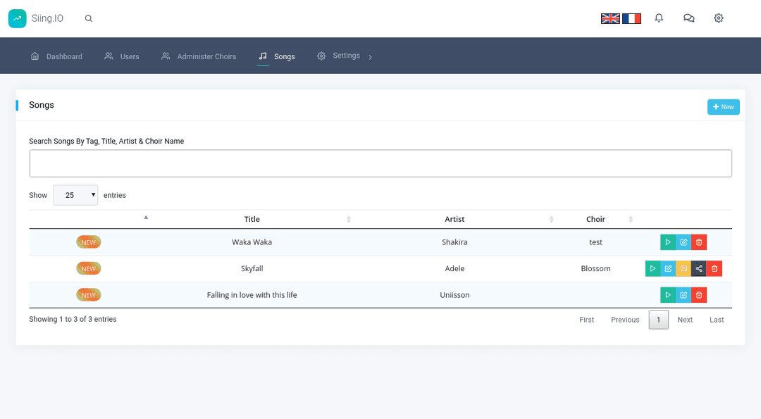This screenshot has width=761, height=419.
Task: Sort the table by Choir column
Action: click(595, 219)
